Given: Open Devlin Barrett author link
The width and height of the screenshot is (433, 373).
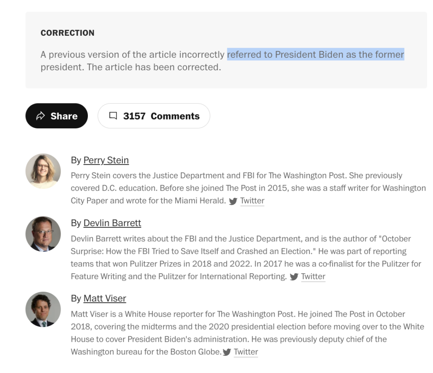Looking at the screenshot, I should pyautogui.click(x=112, y=223).
